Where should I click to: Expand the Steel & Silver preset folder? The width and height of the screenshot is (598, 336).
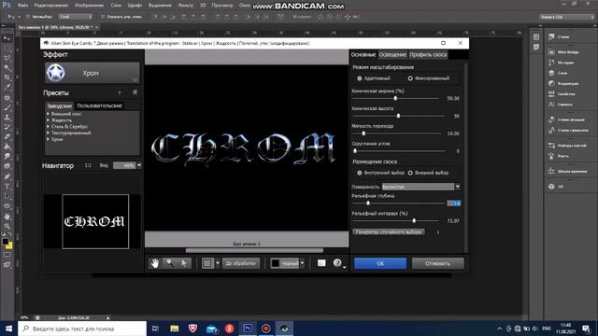48,127
